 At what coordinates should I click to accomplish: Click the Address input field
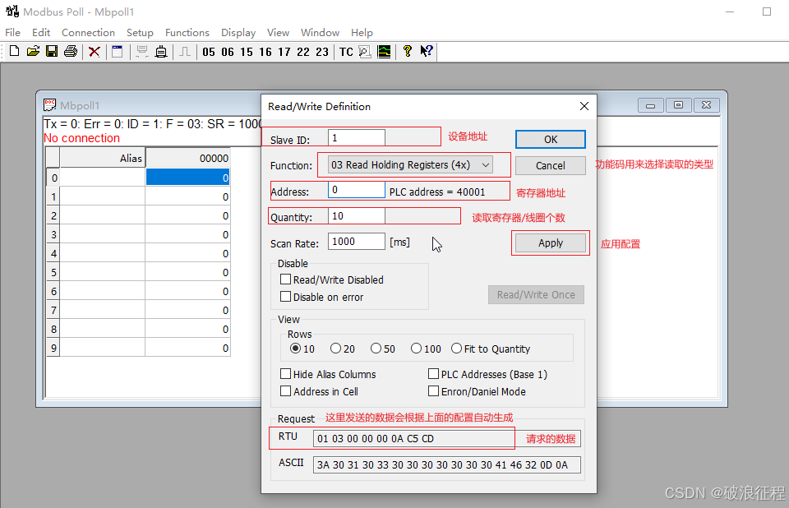pyautogui.click(x=356, y=190)
